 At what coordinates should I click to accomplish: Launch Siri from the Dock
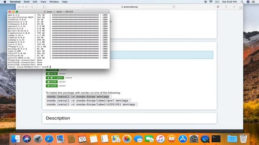pyautogui.click(x=27, y=139)
